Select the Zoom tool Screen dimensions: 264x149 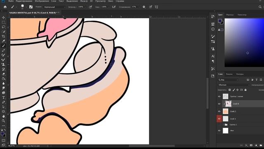3,121
